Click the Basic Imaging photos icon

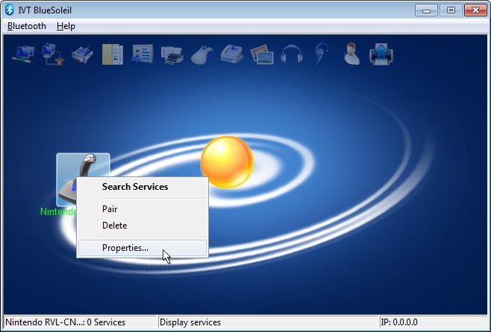pos(262,54)
